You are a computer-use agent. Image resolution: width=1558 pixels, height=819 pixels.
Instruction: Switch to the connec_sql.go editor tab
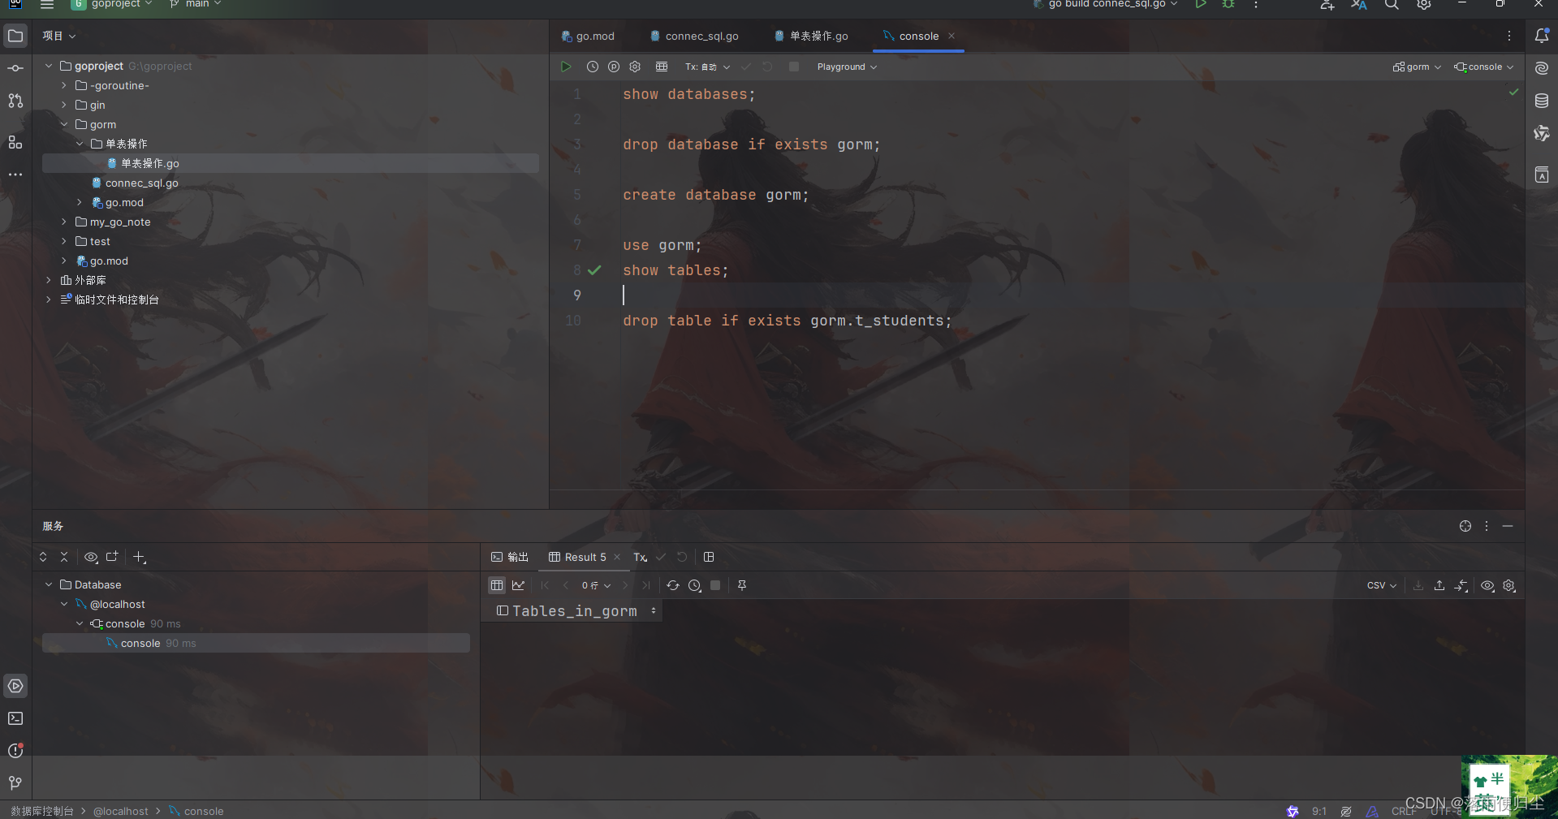(x=694, y=36)
